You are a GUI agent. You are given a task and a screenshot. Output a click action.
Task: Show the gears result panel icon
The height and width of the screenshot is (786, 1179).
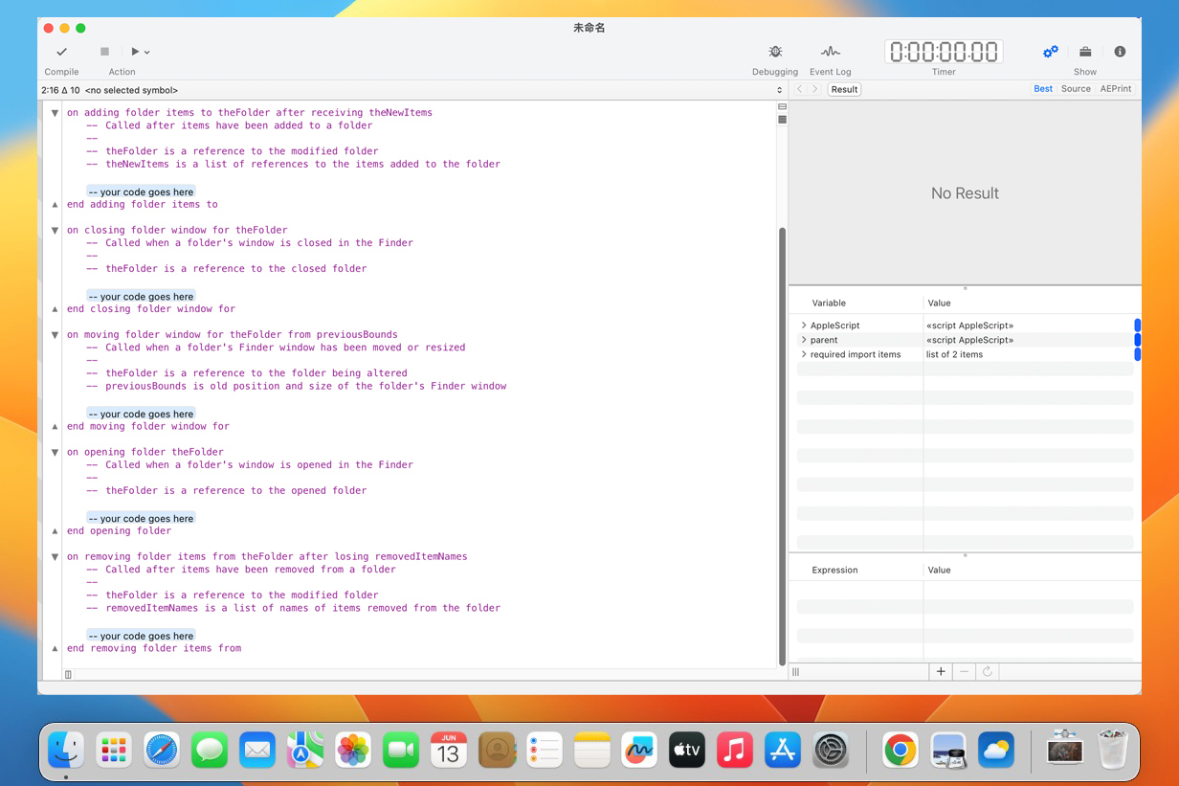[x=1050, y=52]
